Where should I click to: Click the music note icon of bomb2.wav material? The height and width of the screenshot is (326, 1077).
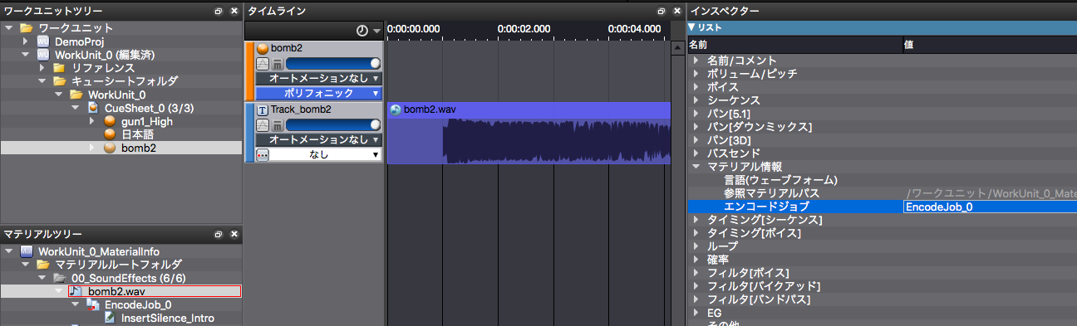(76, 291)
